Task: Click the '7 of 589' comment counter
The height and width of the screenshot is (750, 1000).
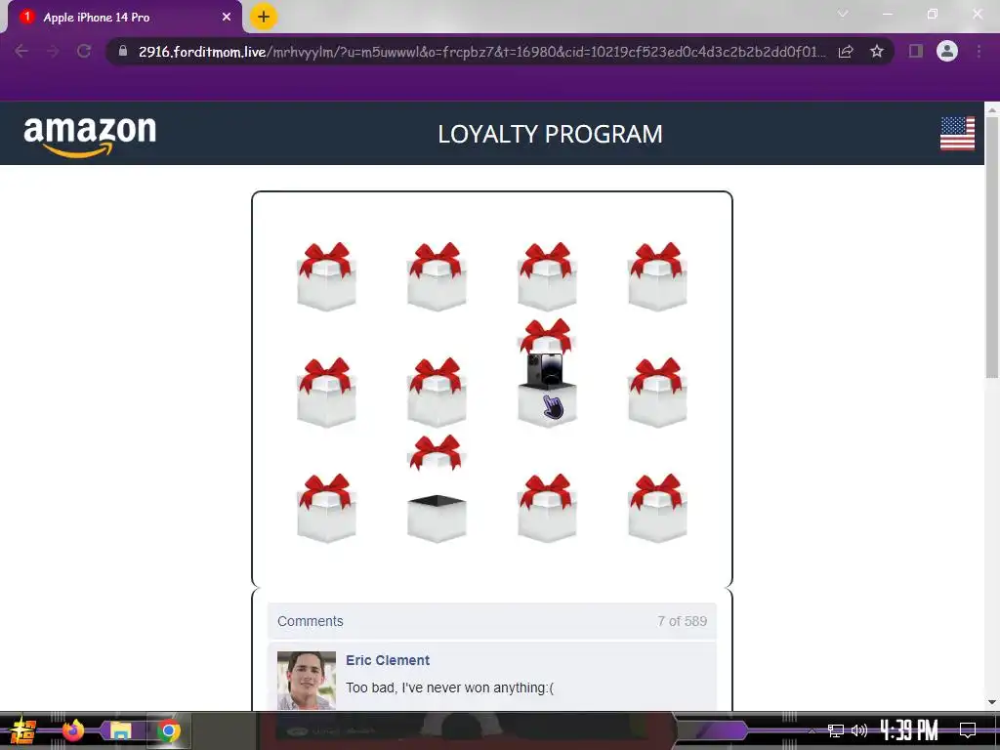Action: [x=682, y=621]
